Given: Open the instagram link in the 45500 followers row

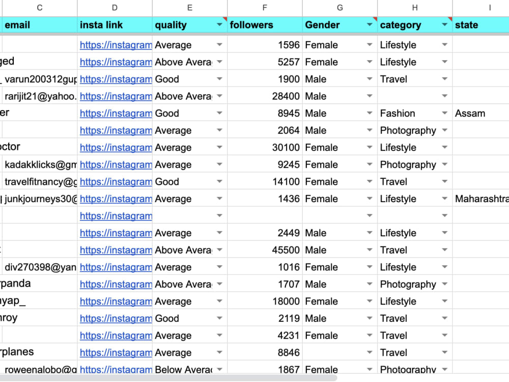Looking at the screenshot, I should click(x=116, y=250).
